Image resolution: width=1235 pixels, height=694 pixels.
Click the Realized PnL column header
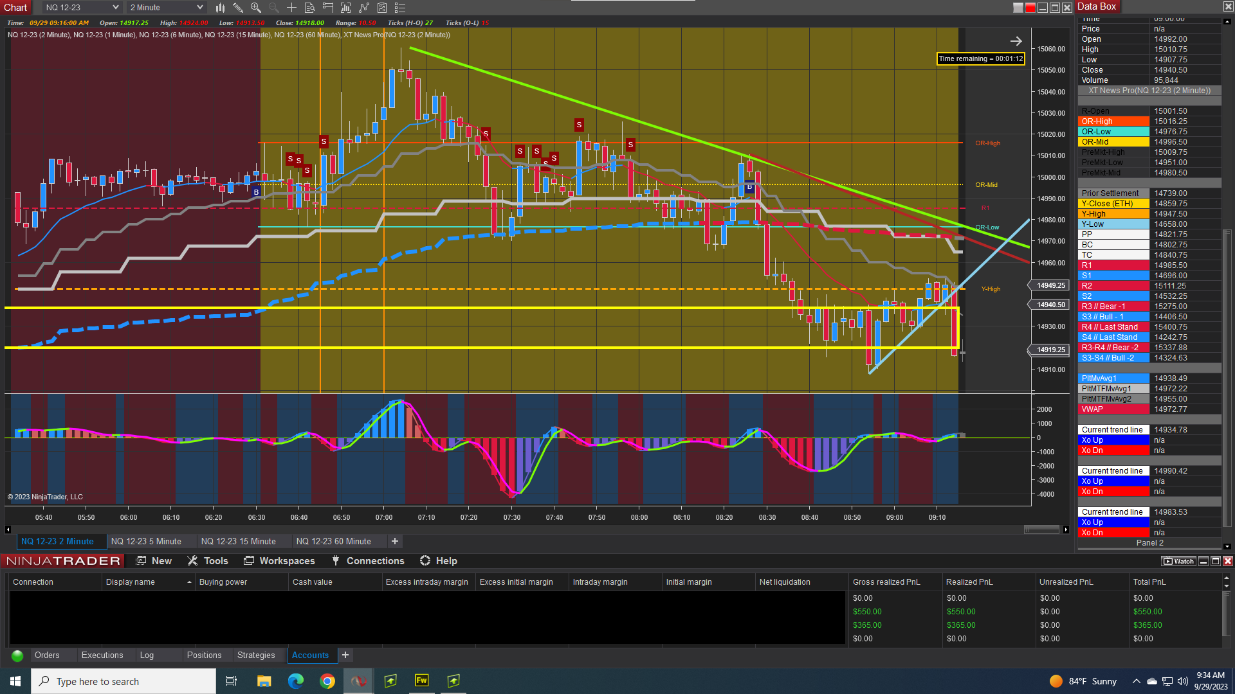pyautogui.click(x=988, y=582)
